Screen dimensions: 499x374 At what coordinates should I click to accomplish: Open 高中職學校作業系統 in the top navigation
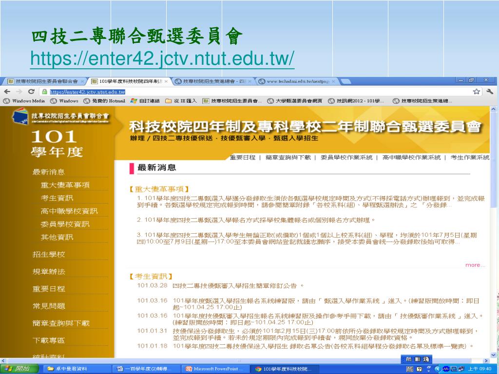click(x=411, y=157)
